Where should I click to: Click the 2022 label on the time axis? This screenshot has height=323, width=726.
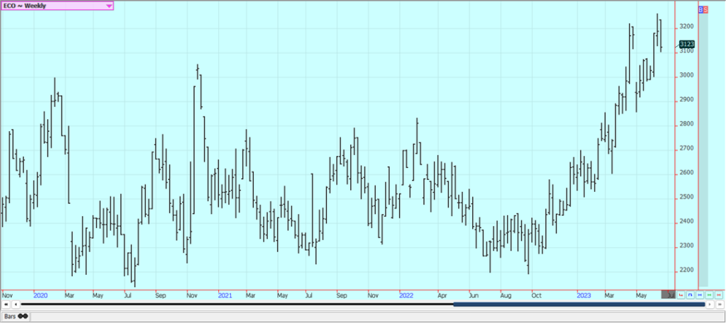406,295
